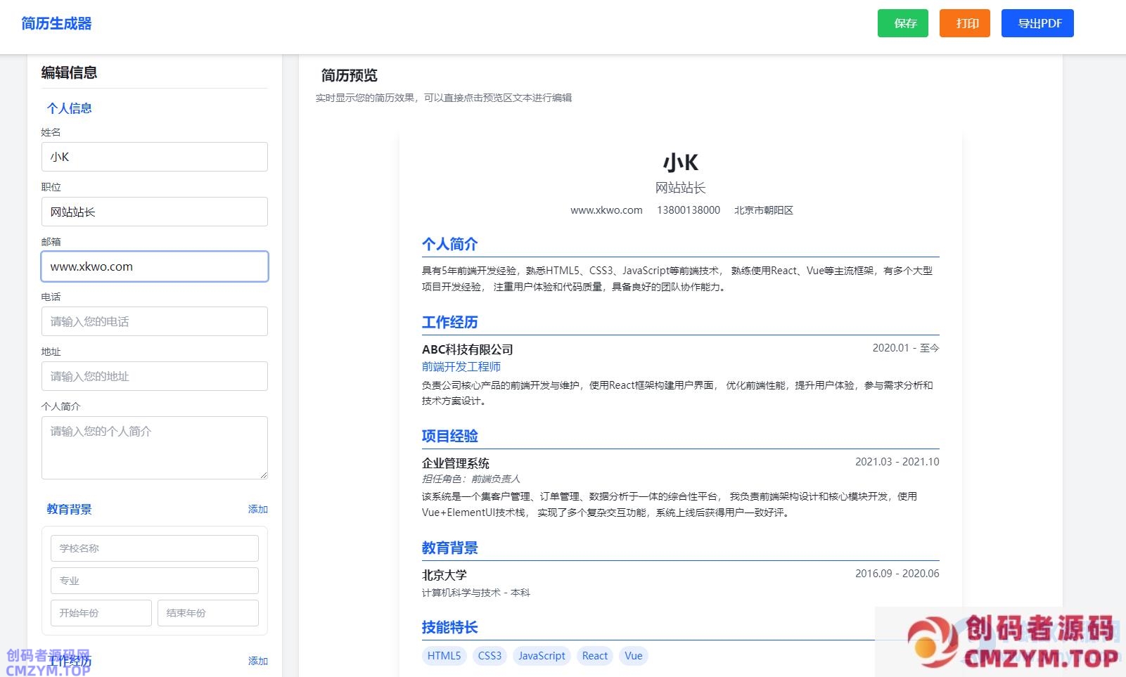The width and height of the screenshot is (1126, 677).
Task: Click the ABC科技有限公司 company title
Action: click(x=467, y=349)
